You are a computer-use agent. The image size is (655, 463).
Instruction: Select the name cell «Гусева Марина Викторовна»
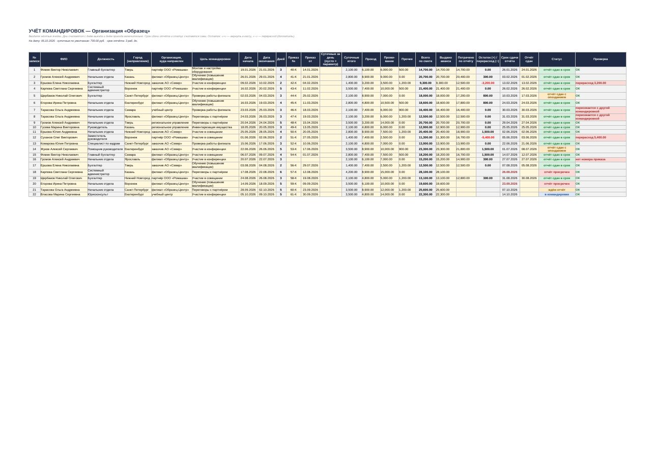[64, 127]
